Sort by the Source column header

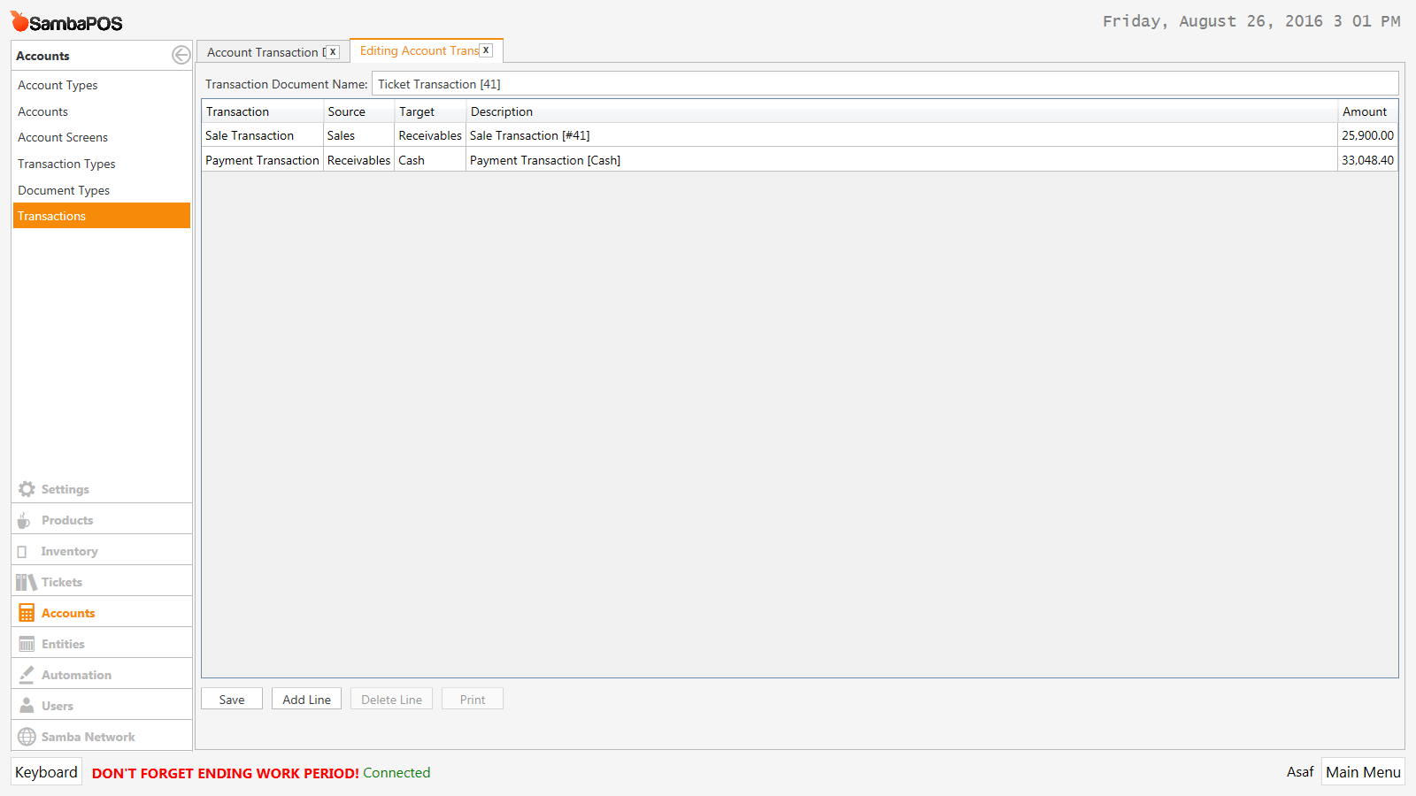[359, 111]
